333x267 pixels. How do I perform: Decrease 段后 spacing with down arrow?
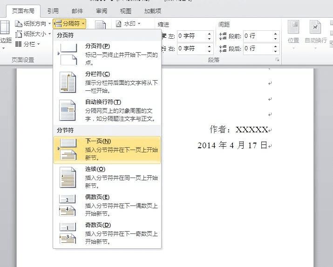pyautogui.click(x=276, y=51)
